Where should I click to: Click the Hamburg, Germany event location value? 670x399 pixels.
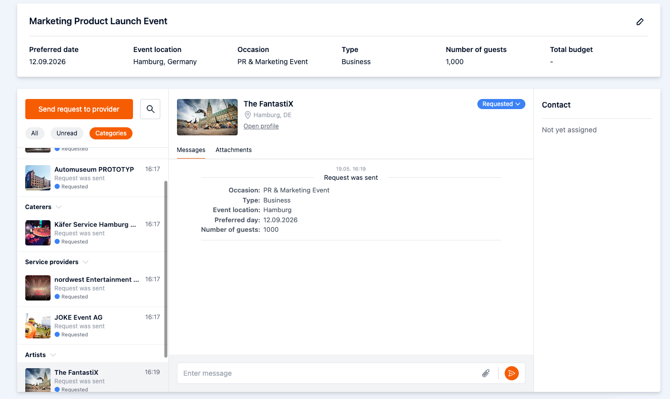coord(165,62)
